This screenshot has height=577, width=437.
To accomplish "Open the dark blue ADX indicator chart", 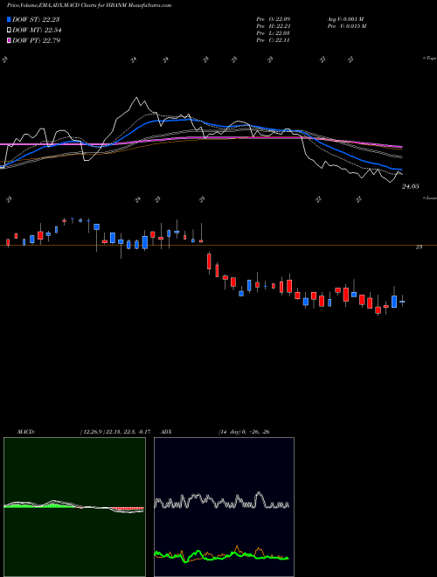I will (224, 507).
